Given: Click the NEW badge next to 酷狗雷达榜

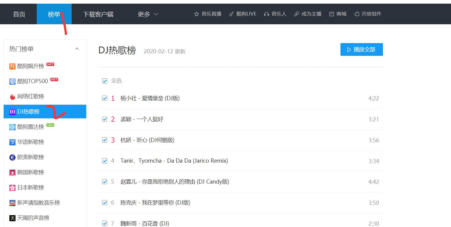Looking at the screenshot, I should (x=50, y=125).
